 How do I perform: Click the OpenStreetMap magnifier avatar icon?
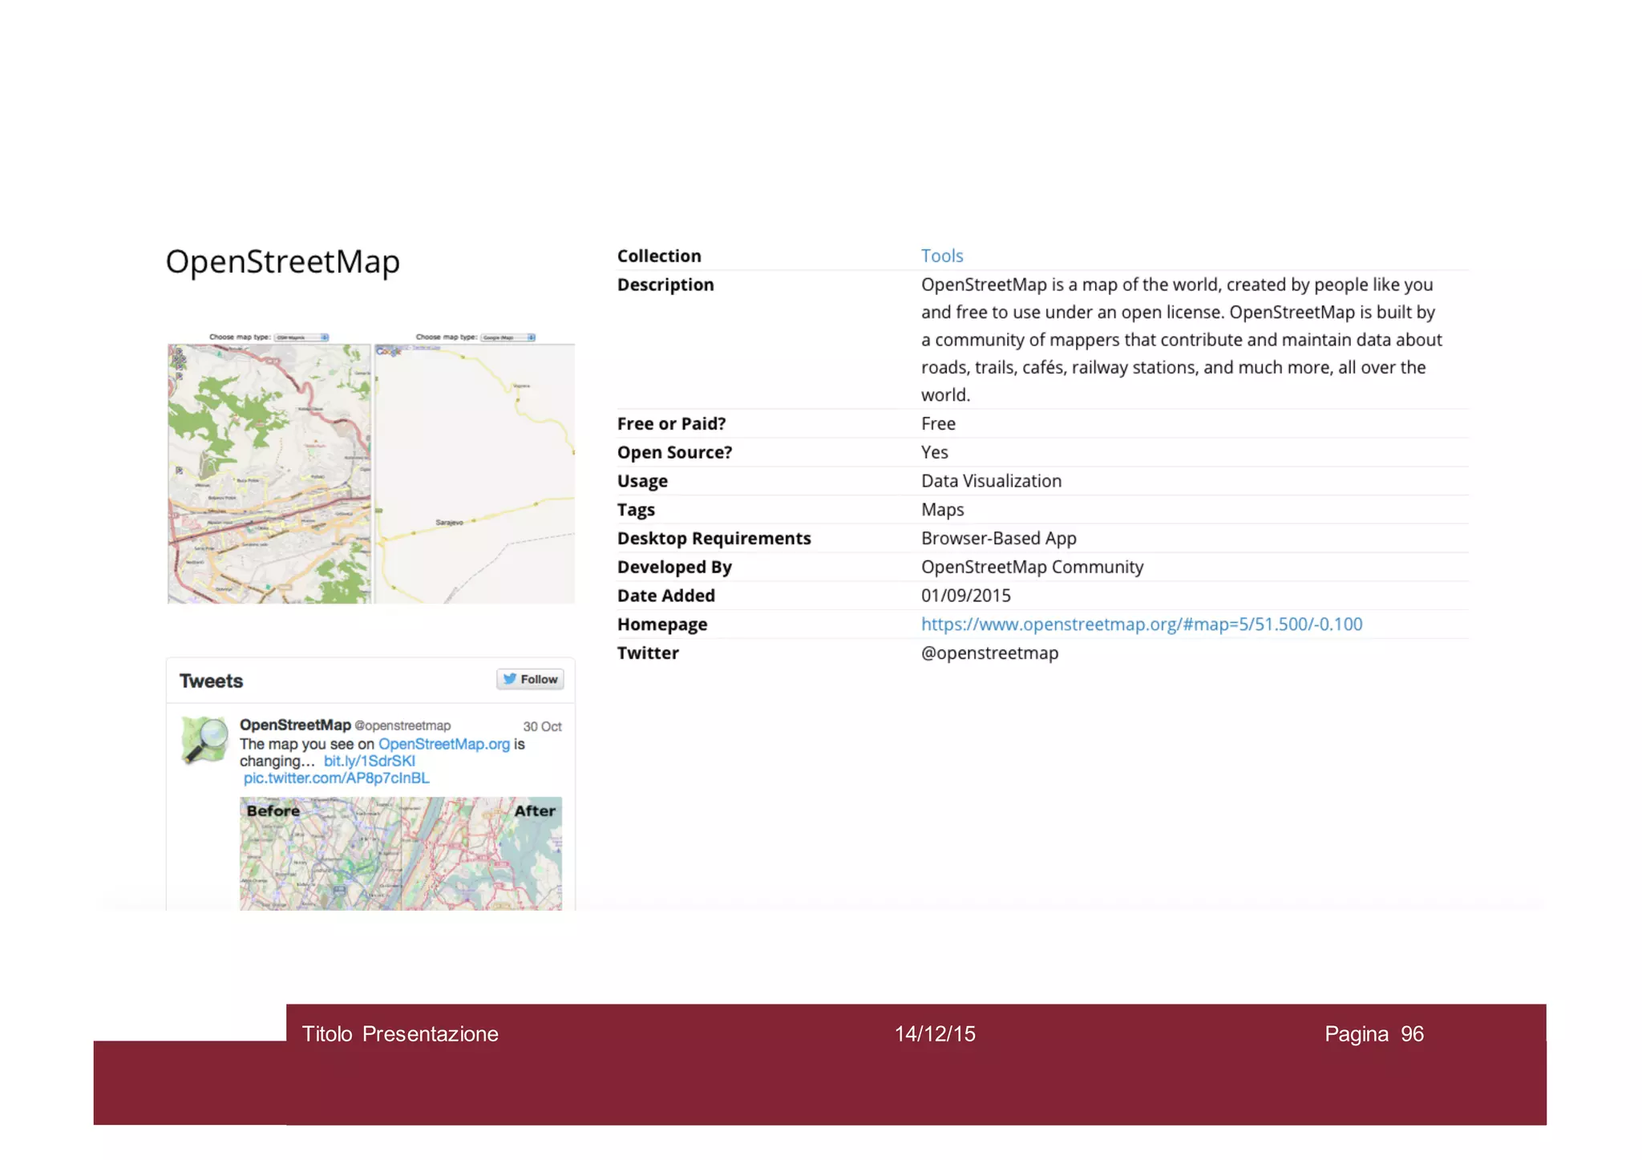pyautogui.click(x=204, y=739)
